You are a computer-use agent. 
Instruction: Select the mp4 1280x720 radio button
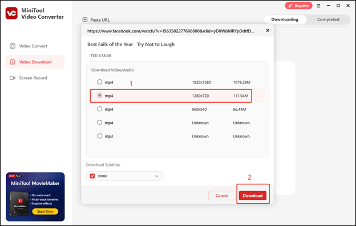click(99, 96)
